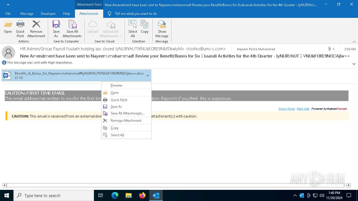The width and height of the screenshot is (358, 201).
Task: Open the notification center icon
Action: tap(349, 195)
